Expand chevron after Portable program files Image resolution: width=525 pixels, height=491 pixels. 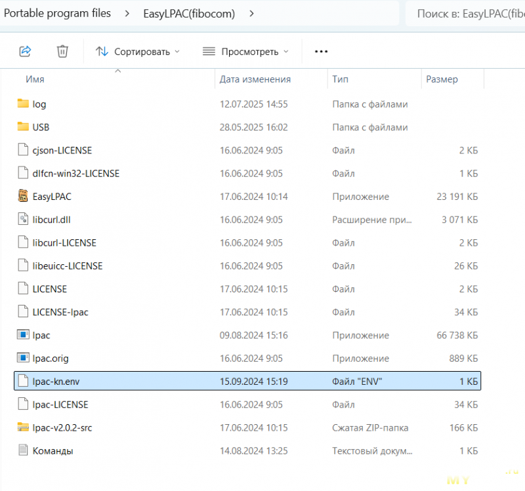127,14
